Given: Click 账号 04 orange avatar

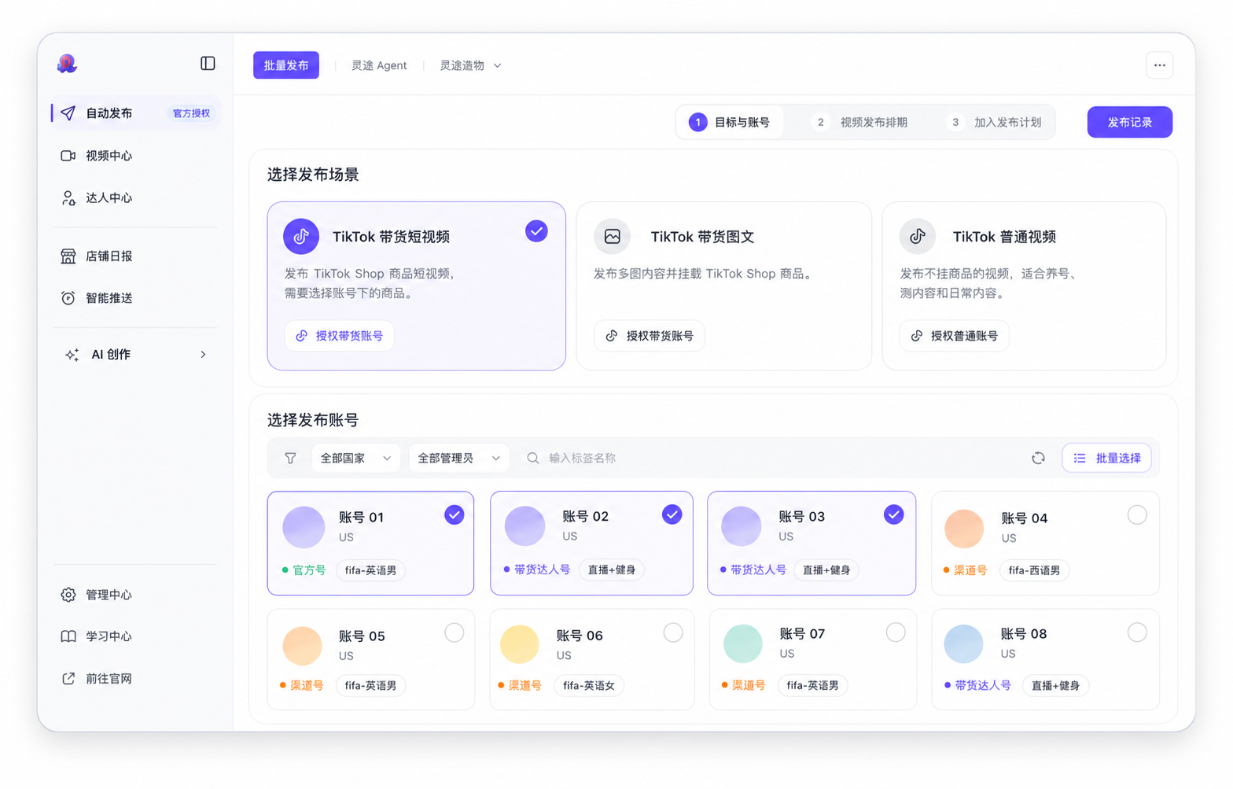Looking at the screenshot, I should point(964,529).
